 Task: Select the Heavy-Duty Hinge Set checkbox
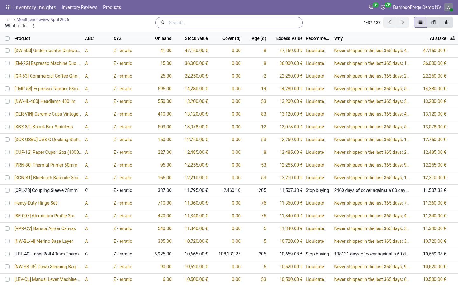pos(7,203)
